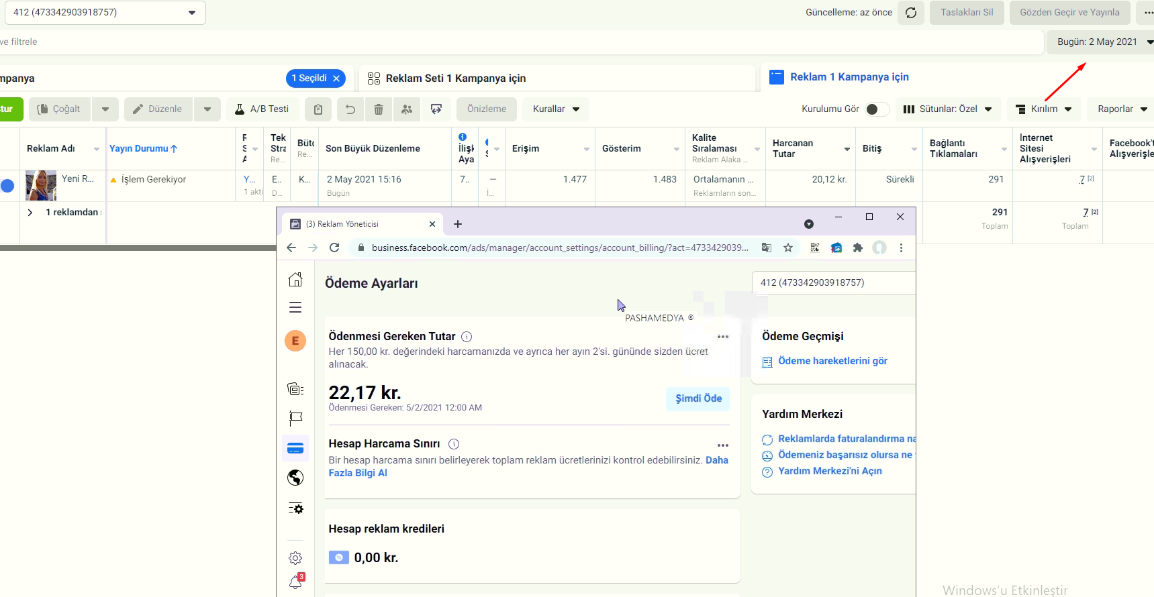Expand the 1 reklamdan summary row chevron
1154x597 pixels.
tap(30, 213)
